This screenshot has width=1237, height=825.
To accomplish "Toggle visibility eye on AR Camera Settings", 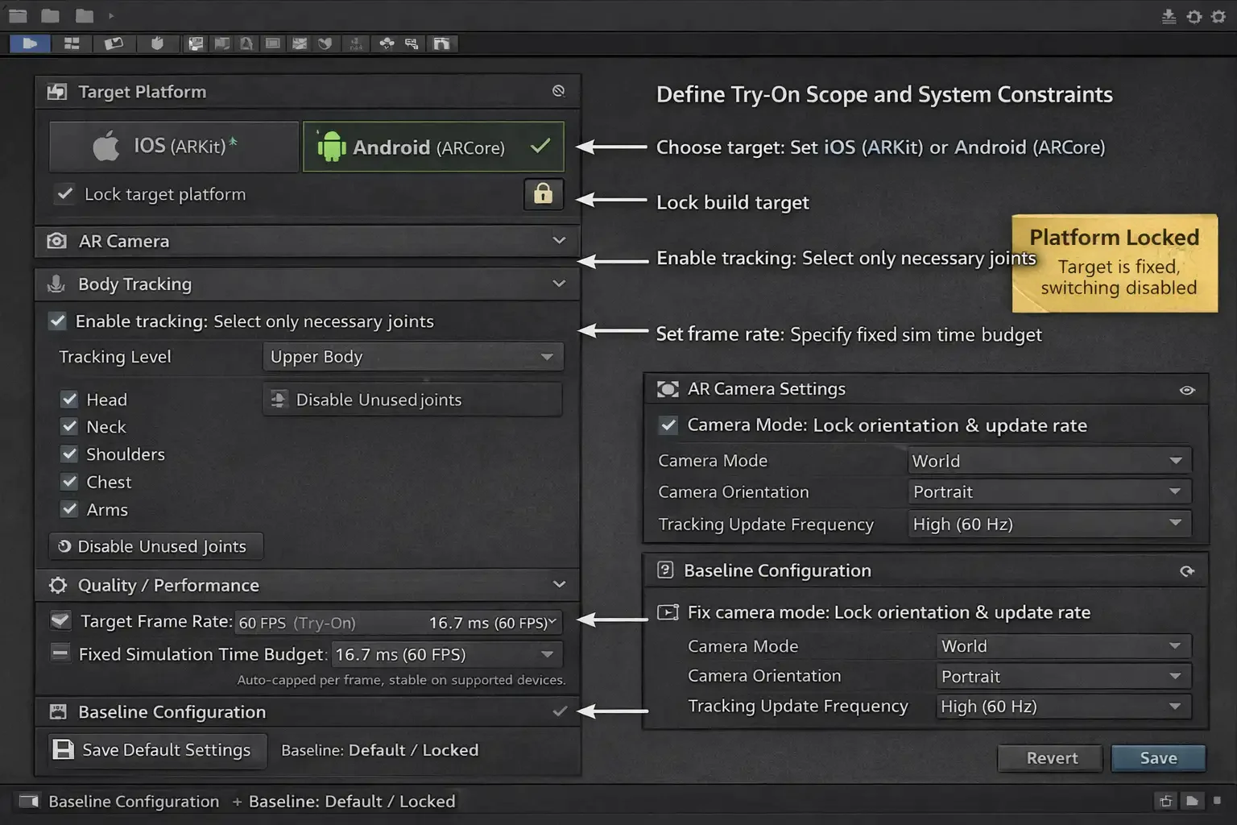I will pos(1186,390).
